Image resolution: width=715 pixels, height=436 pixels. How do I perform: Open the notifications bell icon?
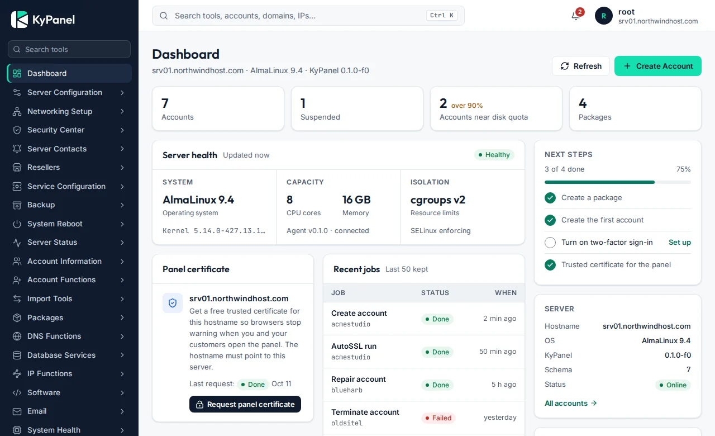click(576, 16)
